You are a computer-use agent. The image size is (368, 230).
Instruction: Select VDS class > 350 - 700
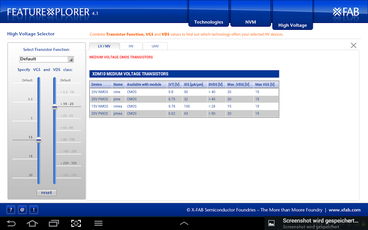pyautogui.click(x=68, y=175)
